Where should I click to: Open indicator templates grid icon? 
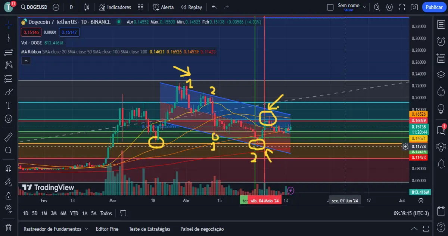[140, 7]
